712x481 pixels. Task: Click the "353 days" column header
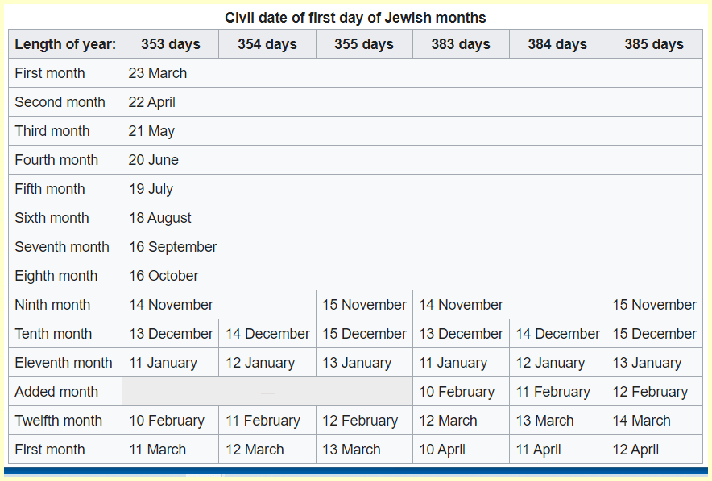pyautogui.click(x=170, y=44)
